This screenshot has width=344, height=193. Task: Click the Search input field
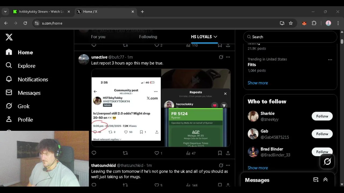290,37
